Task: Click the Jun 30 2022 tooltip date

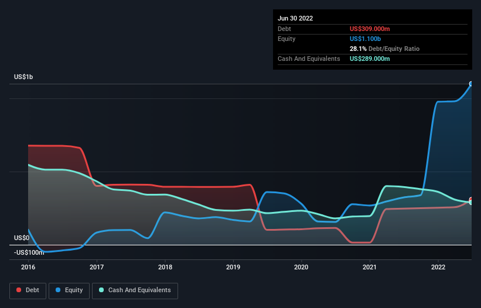Action: pyautogui.click(x=295, y=18)
